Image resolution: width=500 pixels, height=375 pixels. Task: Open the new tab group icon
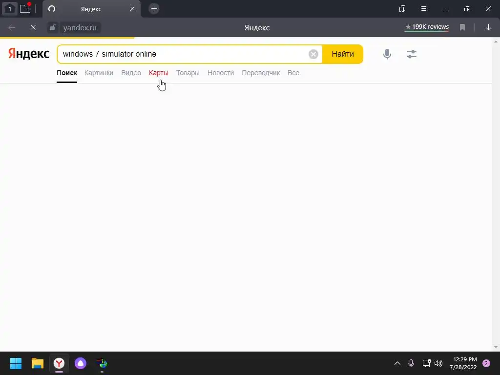point(25,8)
